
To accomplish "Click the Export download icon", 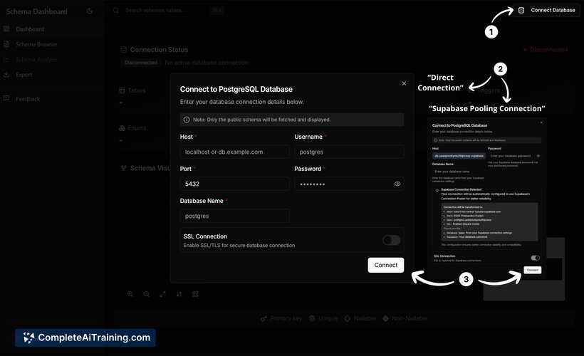I will 6,75.
